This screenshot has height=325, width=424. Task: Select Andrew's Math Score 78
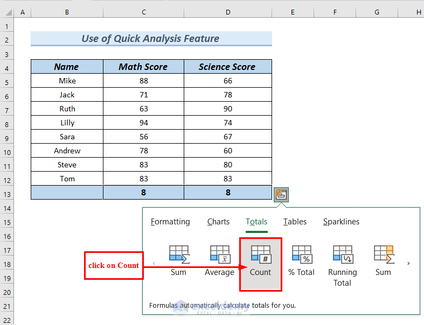144,151
